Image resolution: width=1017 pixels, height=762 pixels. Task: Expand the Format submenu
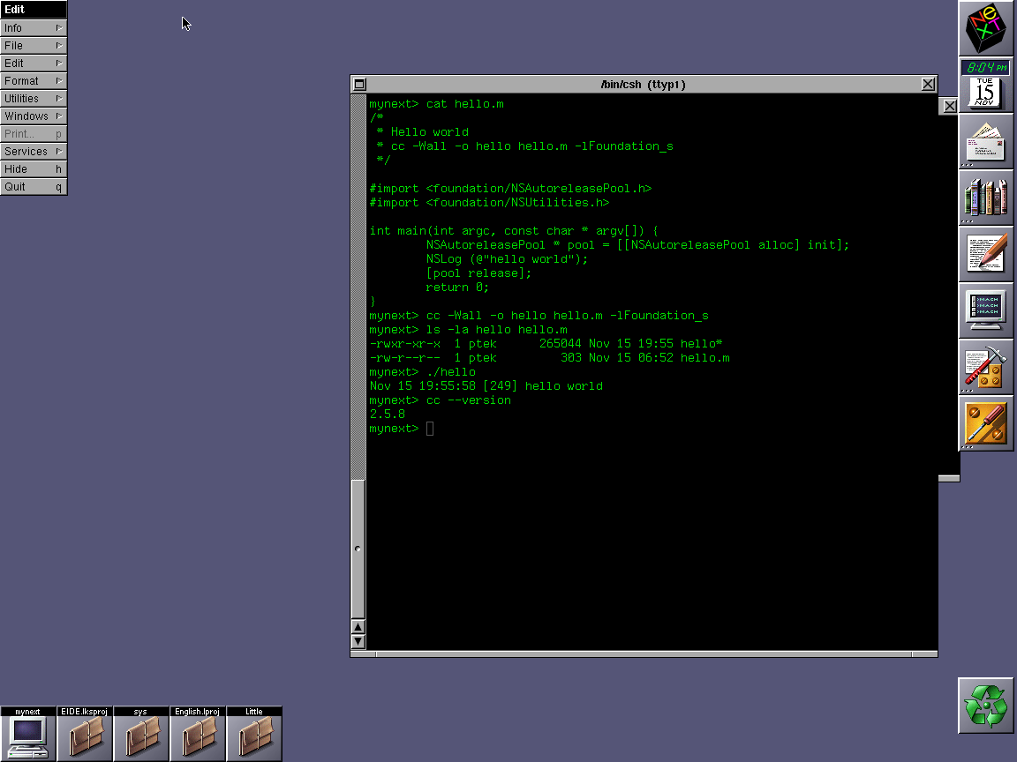click(34, 81)
